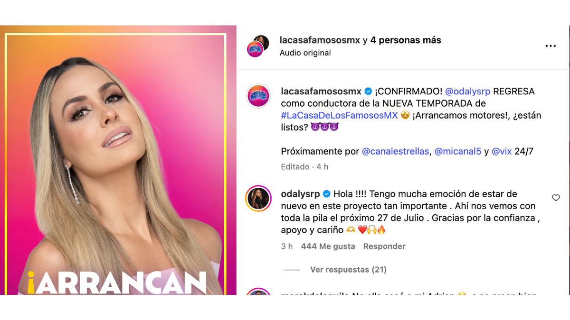
Task: Open @micanal5 mention link
Action: tap(458, 152)
